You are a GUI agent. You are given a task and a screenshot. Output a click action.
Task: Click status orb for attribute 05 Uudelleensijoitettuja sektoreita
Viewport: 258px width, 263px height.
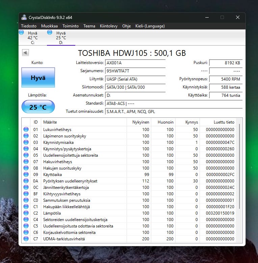coord(26,155)
